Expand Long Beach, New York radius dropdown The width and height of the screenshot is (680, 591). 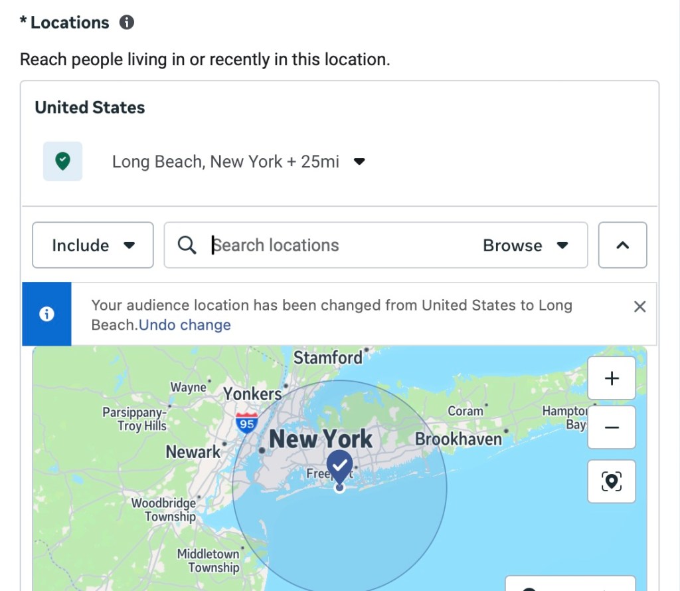click(359, 162)
